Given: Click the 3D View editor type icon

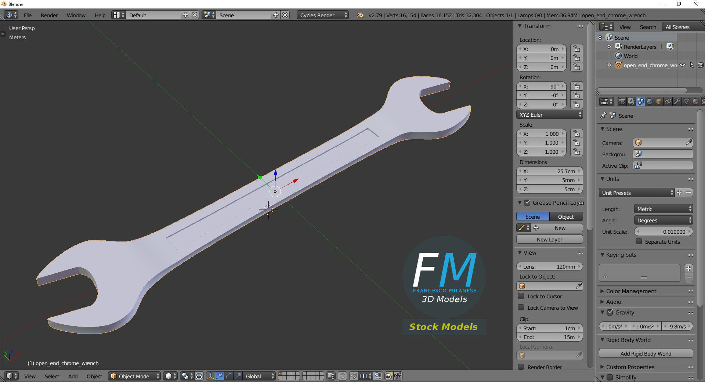Looking at the screenshot, I should point(11,376).
